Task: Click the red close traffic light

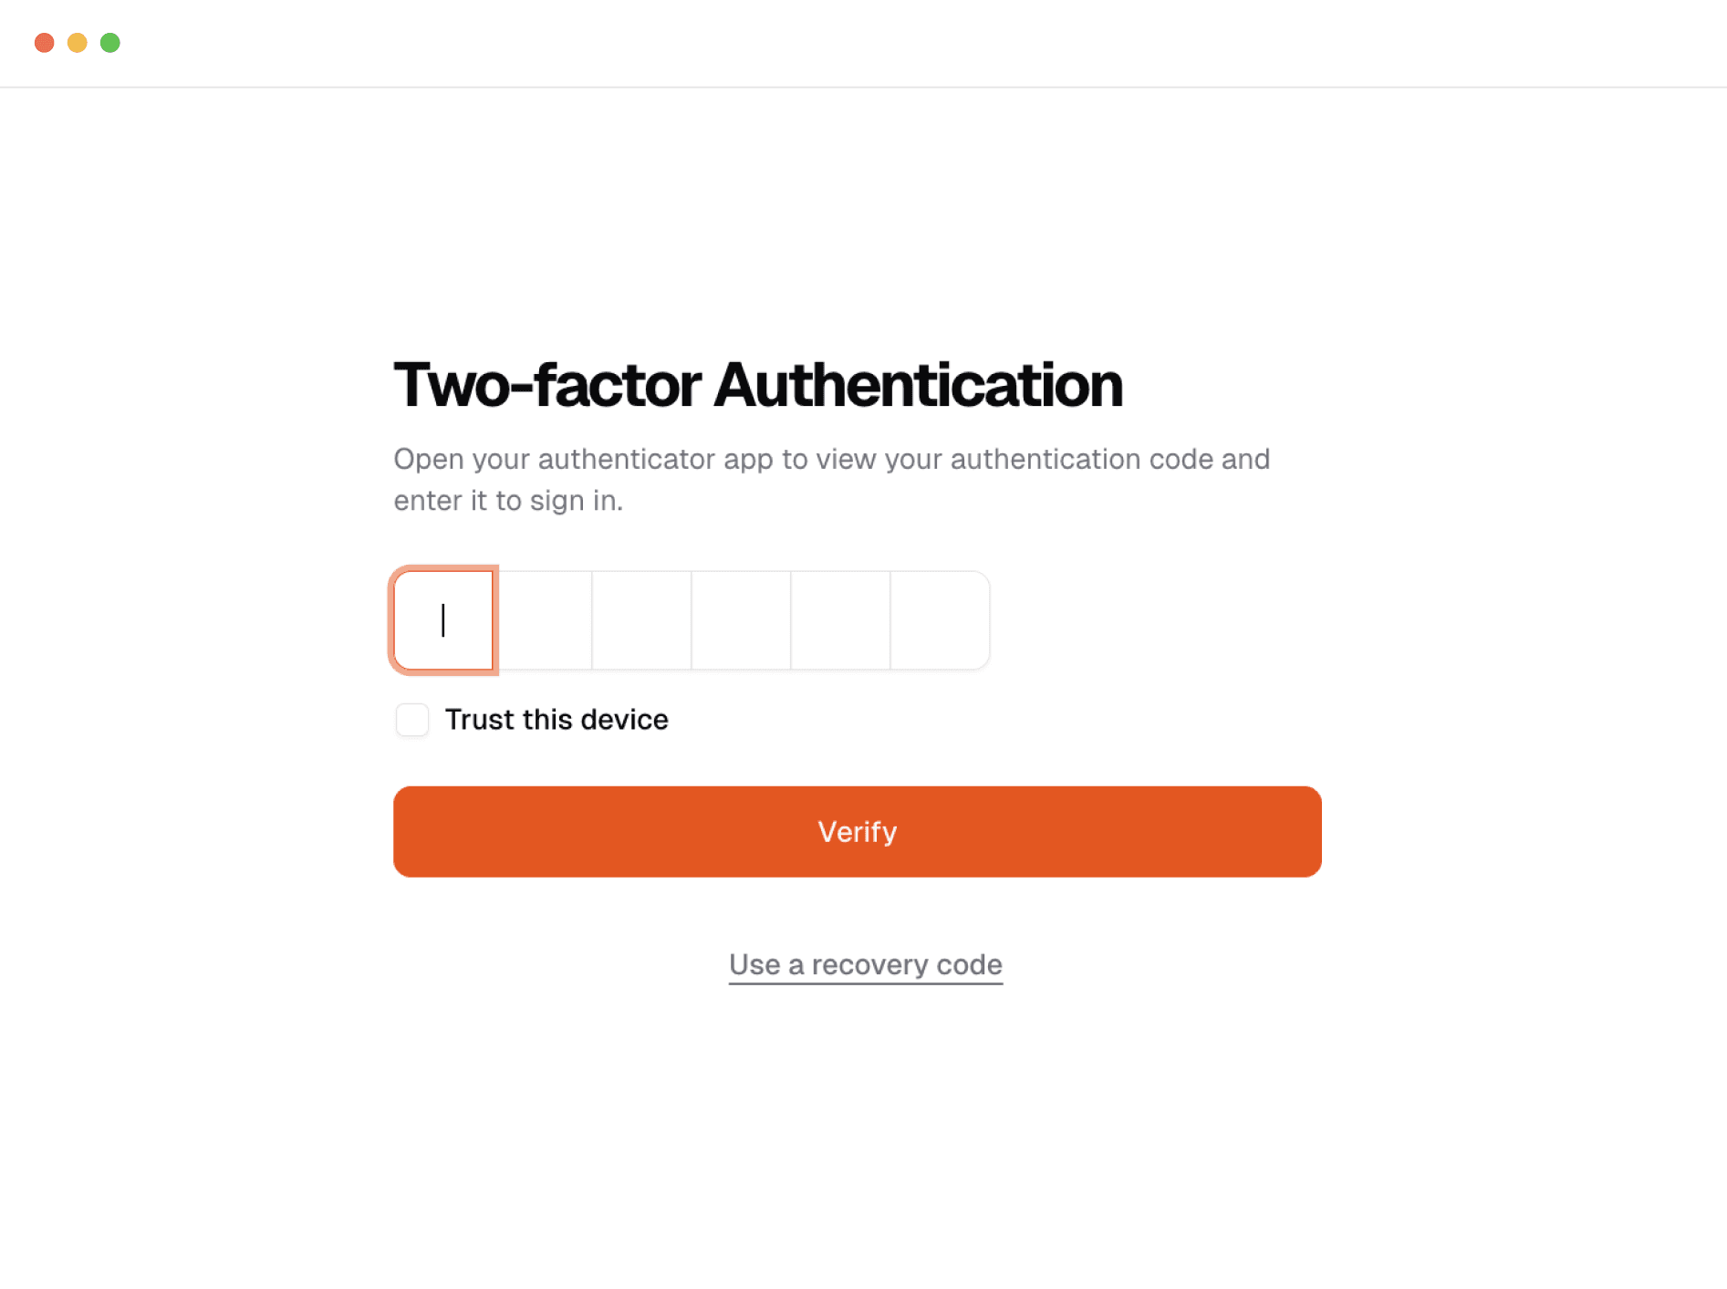Action: 43,43
